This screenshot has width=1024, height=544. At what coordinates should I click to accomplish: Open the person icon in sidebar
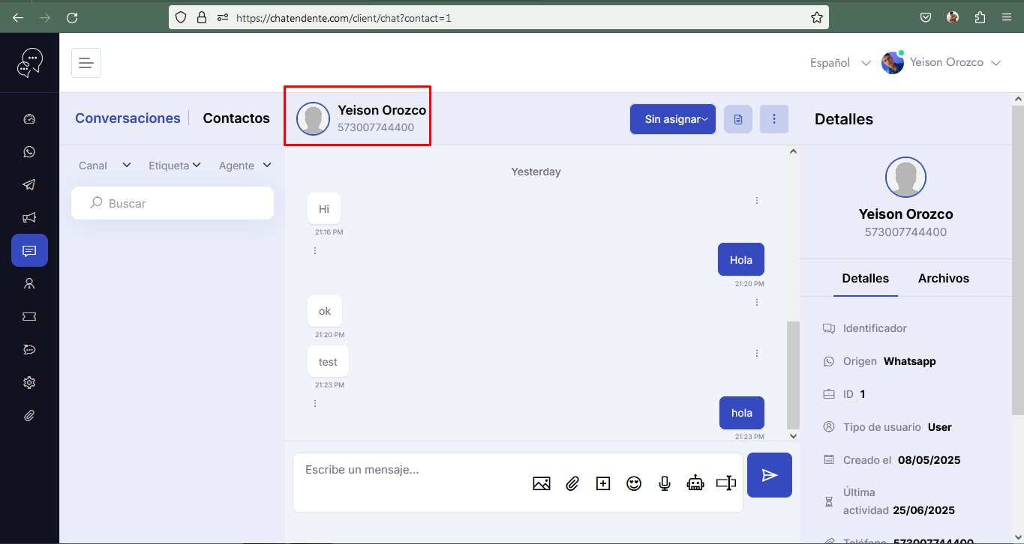pos(29,283)
